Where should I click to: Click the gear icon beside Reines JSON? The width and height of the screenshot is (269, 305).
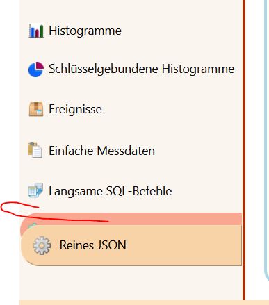coord(42,245)
